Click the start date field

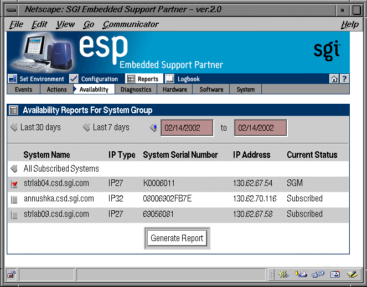pyautogui.click(x=187, y=127)
